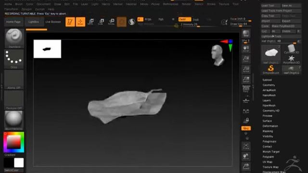This screenshot has height=173, width=308.
Task: Click the Export button
Action: (291, 21)
